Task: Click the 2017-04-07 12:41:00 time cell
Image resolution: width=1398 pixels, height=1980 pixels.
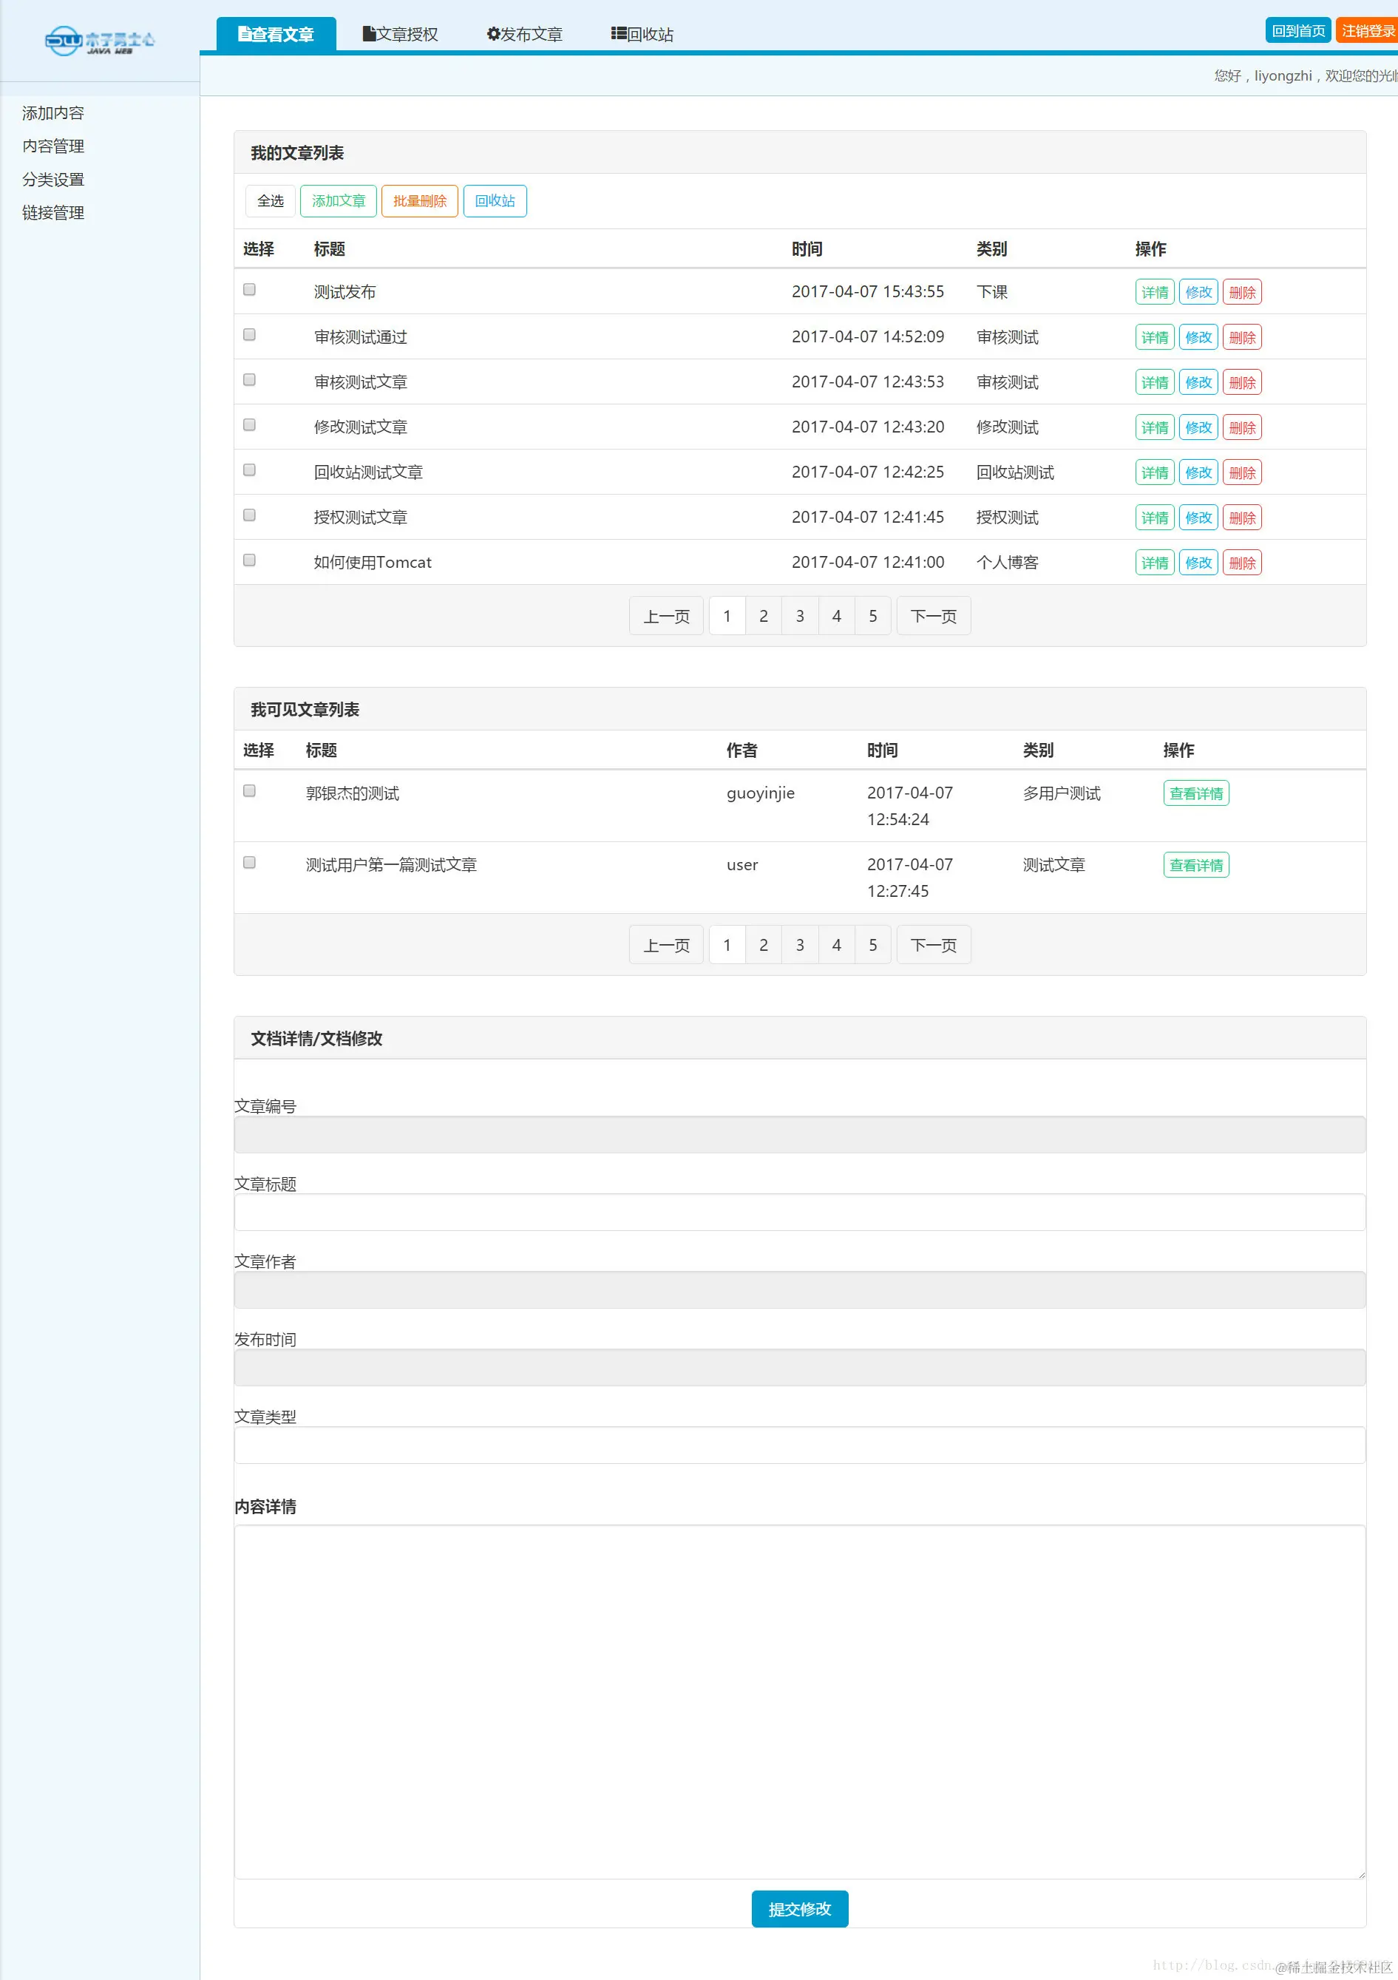Action: click(x=868, y=562)
